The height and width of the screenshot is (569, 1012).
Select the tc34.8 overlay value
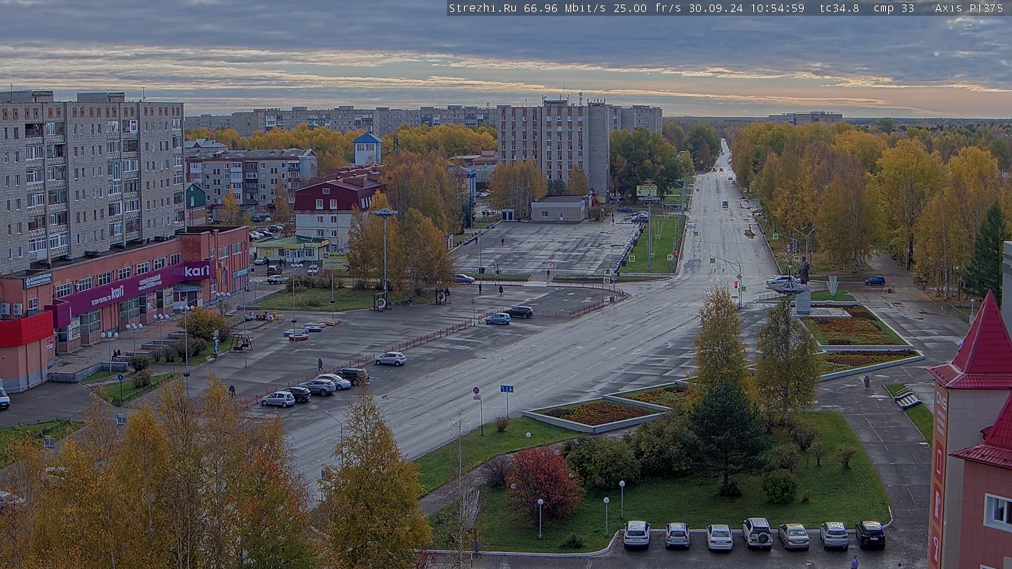click(839, 8)
